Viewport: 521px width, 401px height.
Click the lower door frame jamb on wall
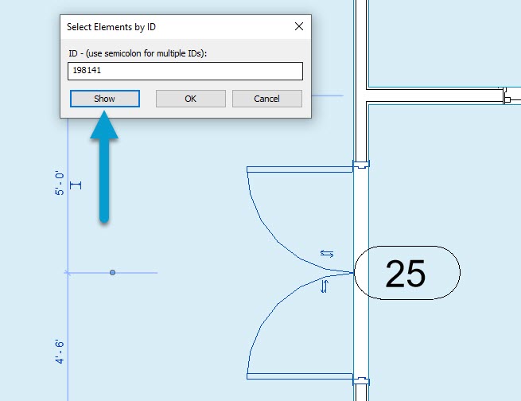360,380
